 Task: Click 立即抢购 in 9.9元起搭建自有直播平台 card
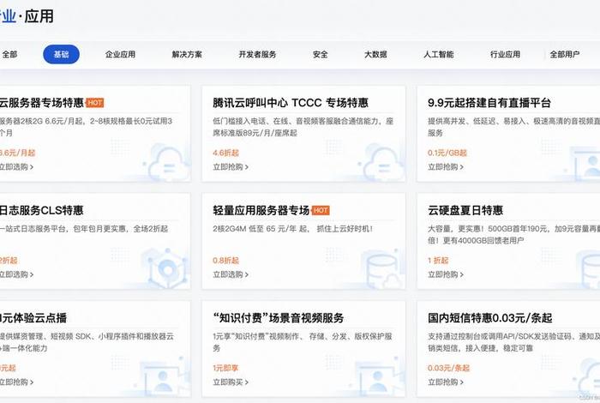coord(446,167)
